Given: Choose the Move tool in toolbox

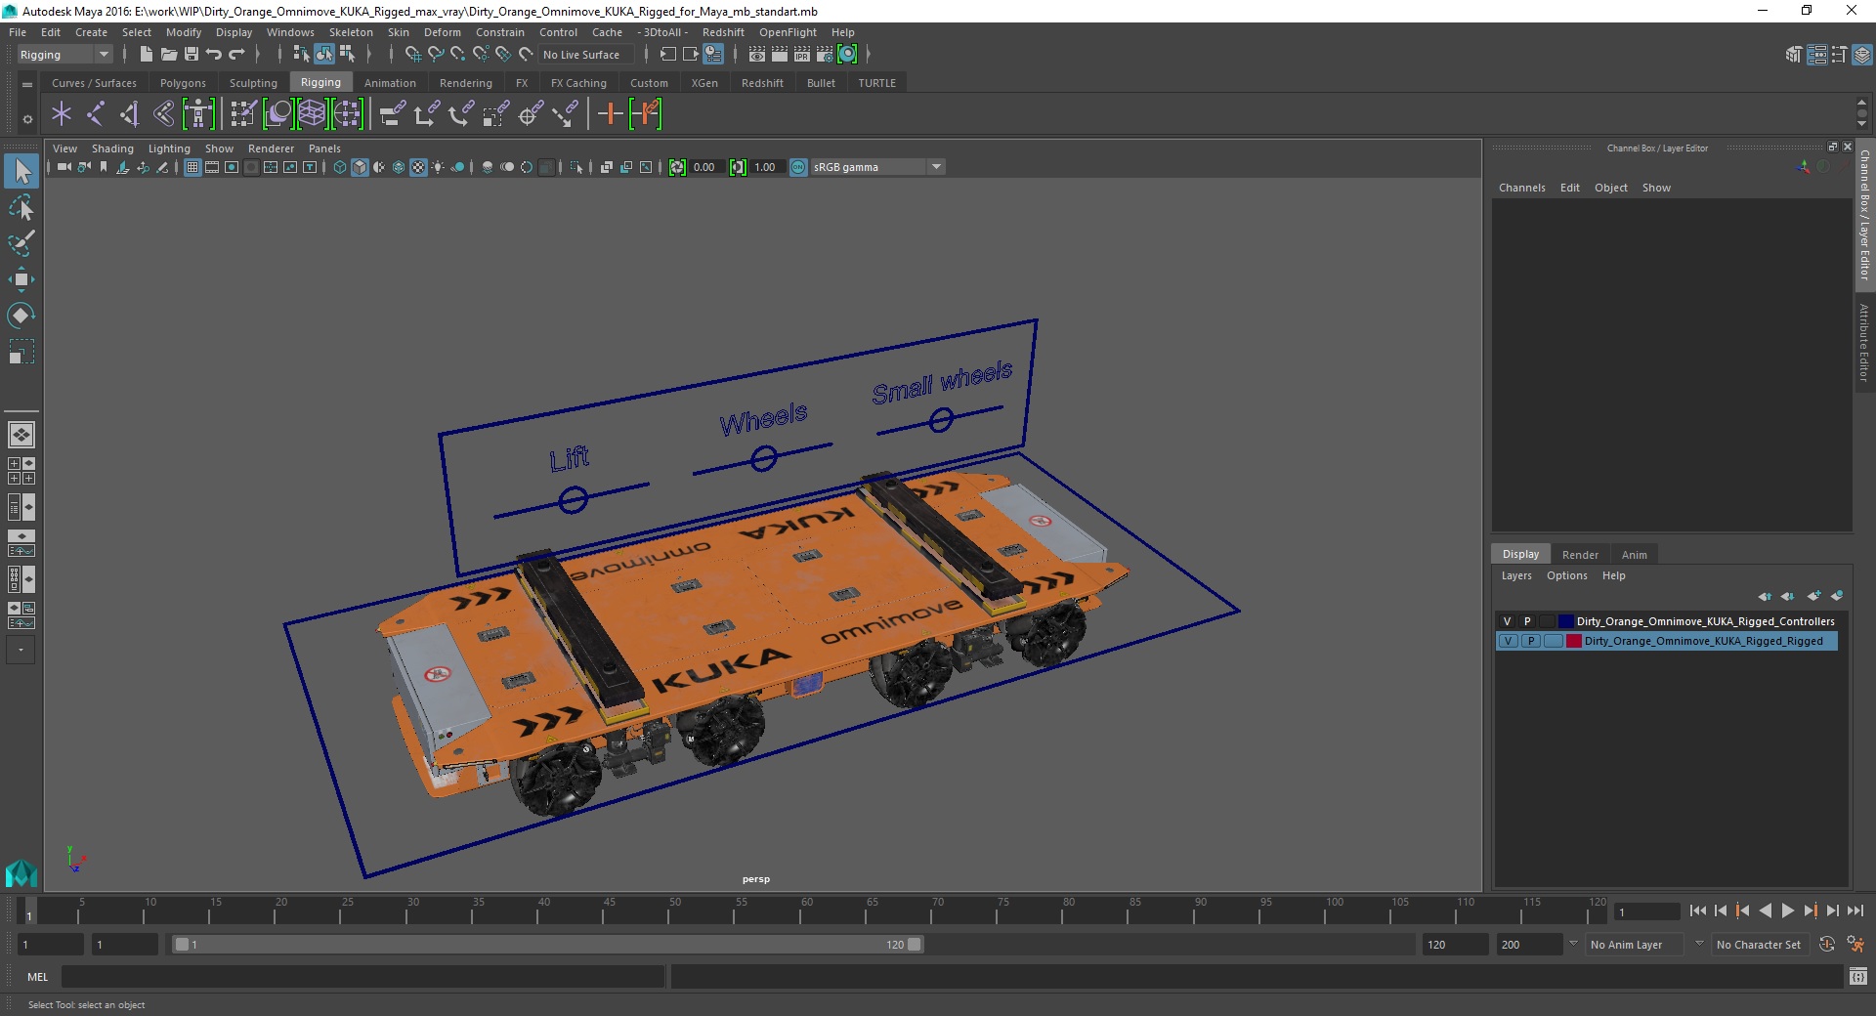Looking at the screenshot, I should pyautogui.click(x=21, y=279).
